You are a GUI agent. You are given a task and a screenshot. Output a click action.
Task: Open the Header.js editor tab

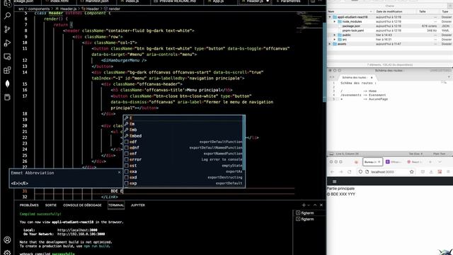click(255, 1)
